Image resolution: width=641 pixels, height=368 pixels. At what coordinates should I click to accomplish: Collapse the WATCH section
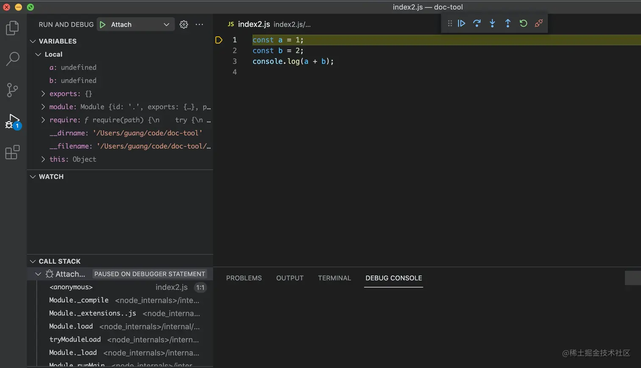pyautogui.click(x=33, y=177)
